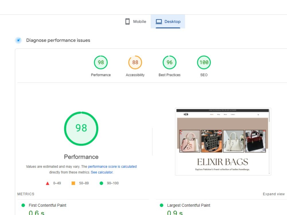Image resolution: width=287 pixels, height=215 pixels.
Task: Jump to the Accessibility 88 score gauge
Action: [x=135, y=62]
